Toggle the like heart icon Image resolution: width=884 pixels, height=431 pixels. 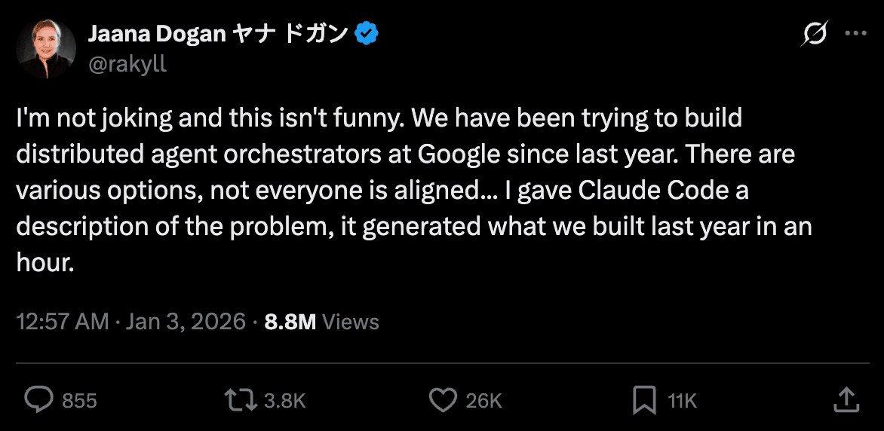click(443, 399)
